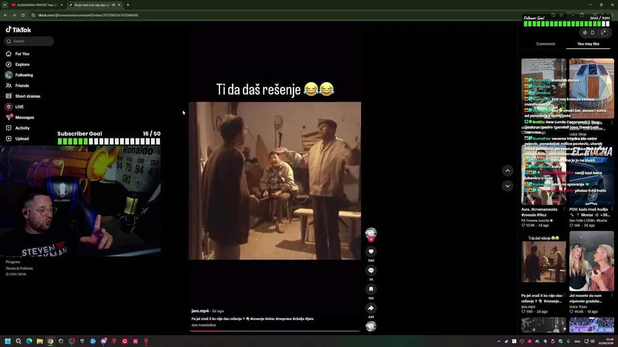The image size is (618, 347).
Task: Go back in the browser
Action: click(x=5, y=15)
